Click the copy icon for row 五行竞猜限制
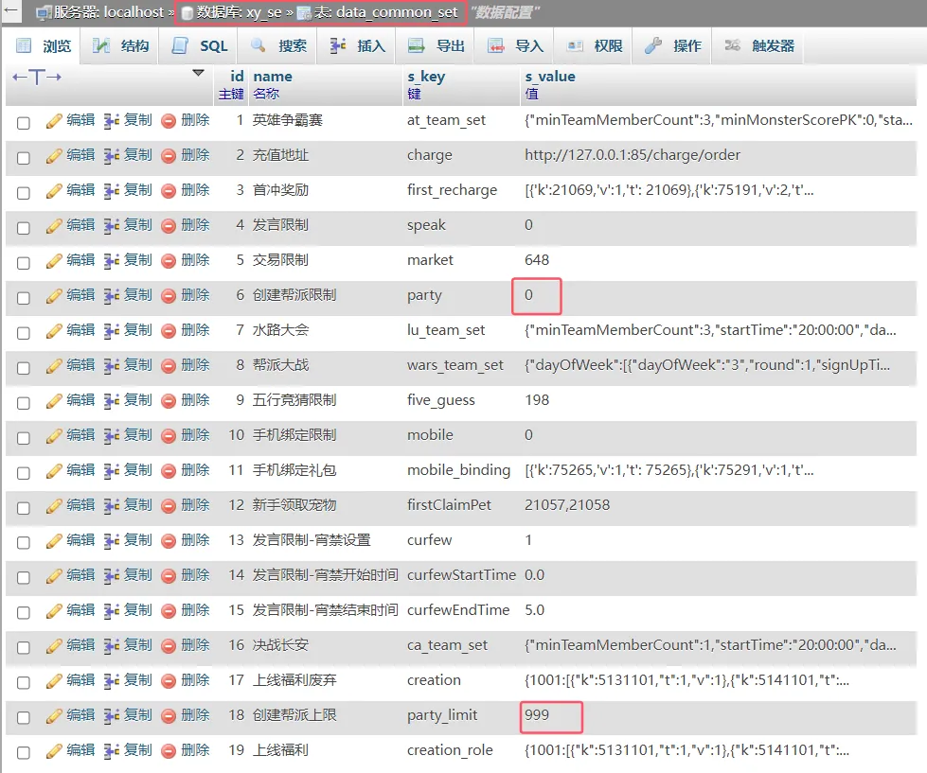927x773 pixels. click(x=112, y=400)
